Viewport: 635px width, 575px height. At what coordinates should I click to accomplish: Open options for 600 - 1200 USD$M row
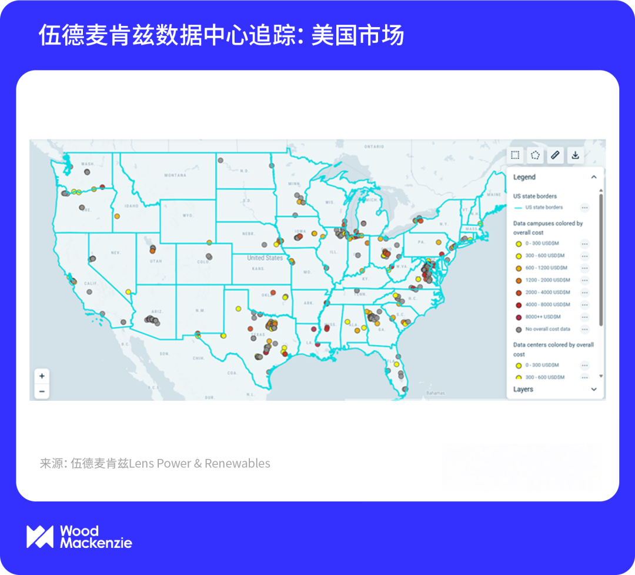[584, 268]
